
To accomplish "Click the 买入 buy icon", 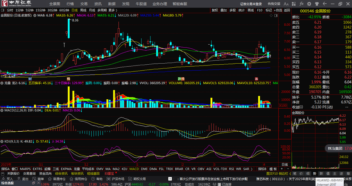I will click(x=3, y=179).
